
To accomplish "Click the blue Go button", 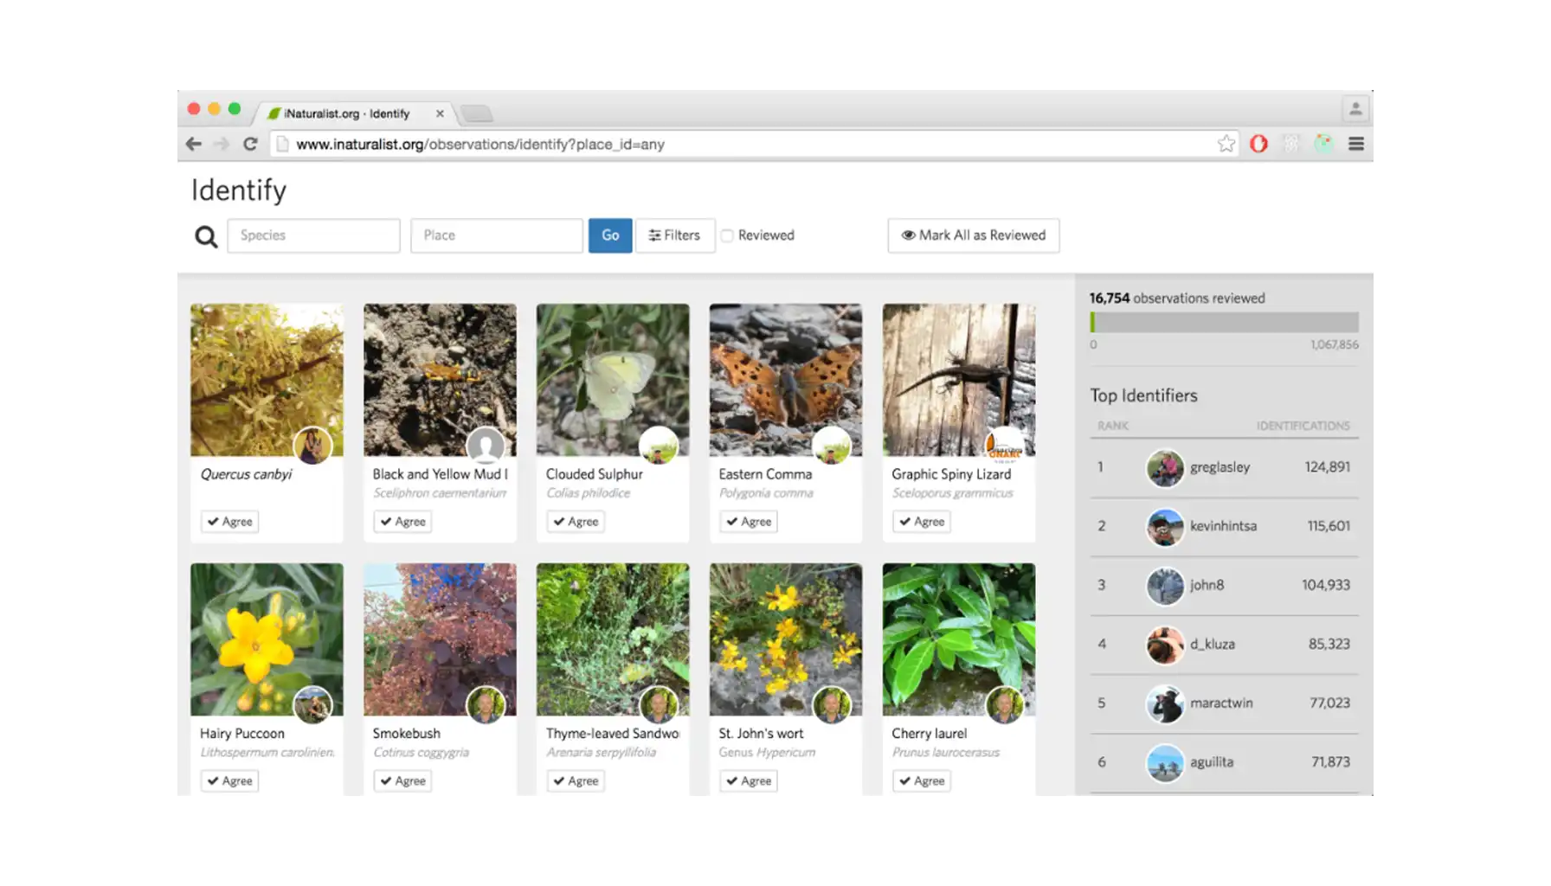I will coord(610,235).
